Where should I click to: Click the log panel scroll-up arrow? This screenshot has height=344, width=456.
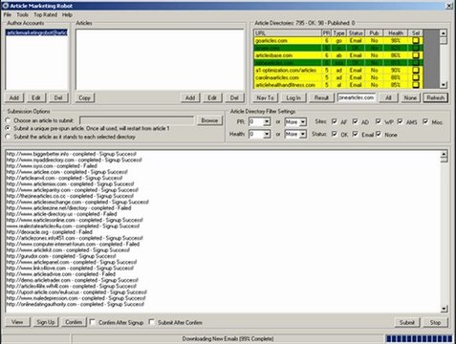point(444,154)
